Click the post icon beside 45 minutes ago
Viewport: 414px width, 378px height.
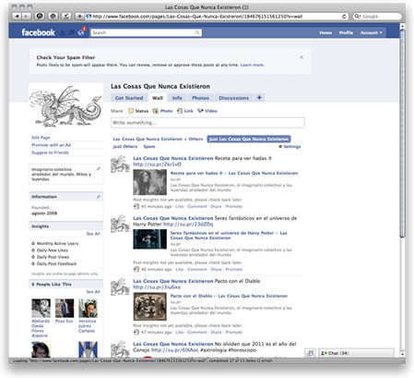pos(136,206)
